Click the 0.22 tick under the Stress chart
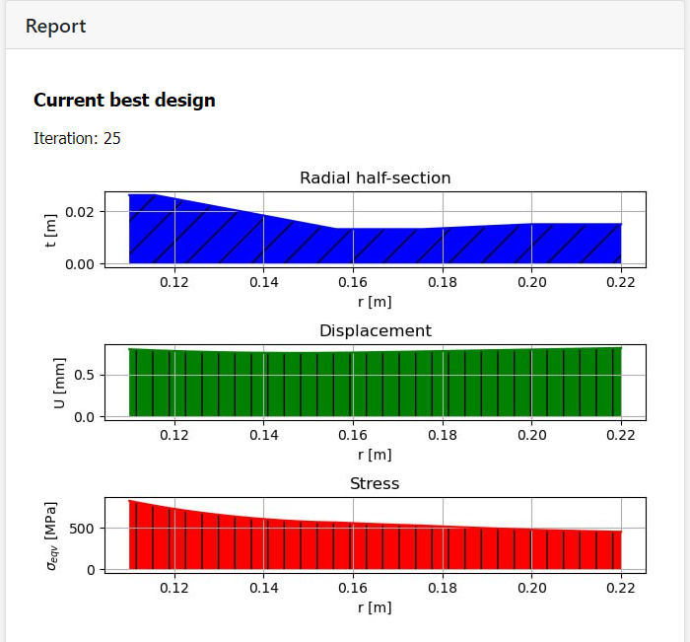The height and width of the screenshot is (642, 690). (x=621, y=588)
